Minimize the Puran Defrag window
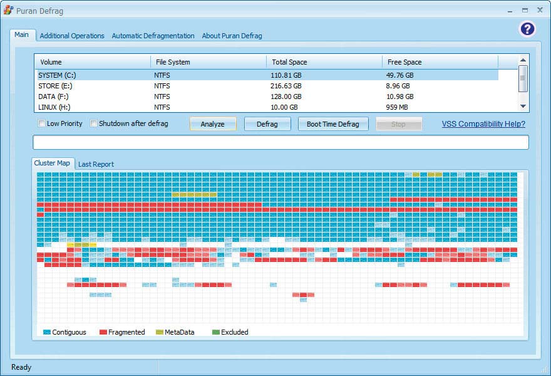551x376 pixels. [510, 11]
